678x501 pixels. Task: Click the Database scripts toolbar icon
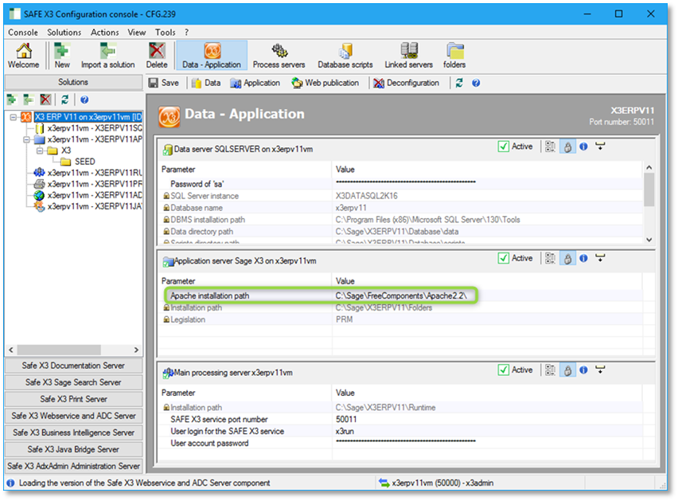click(345, 55)
